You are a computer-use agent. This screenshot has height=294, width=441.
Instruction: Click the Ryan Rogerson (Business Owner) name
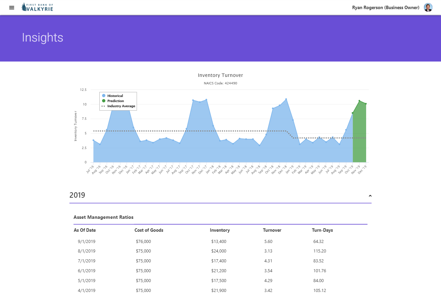386,7
